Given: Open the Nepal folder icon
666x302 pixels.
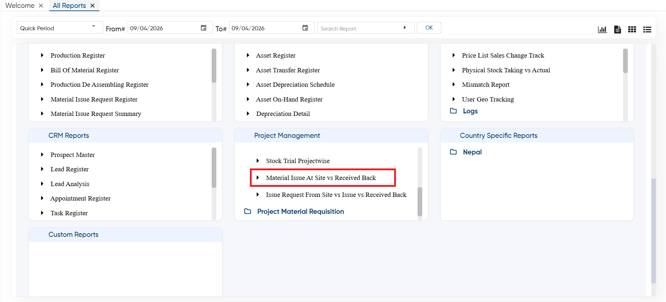Looking at the screenshot, I should click(453, 152).
